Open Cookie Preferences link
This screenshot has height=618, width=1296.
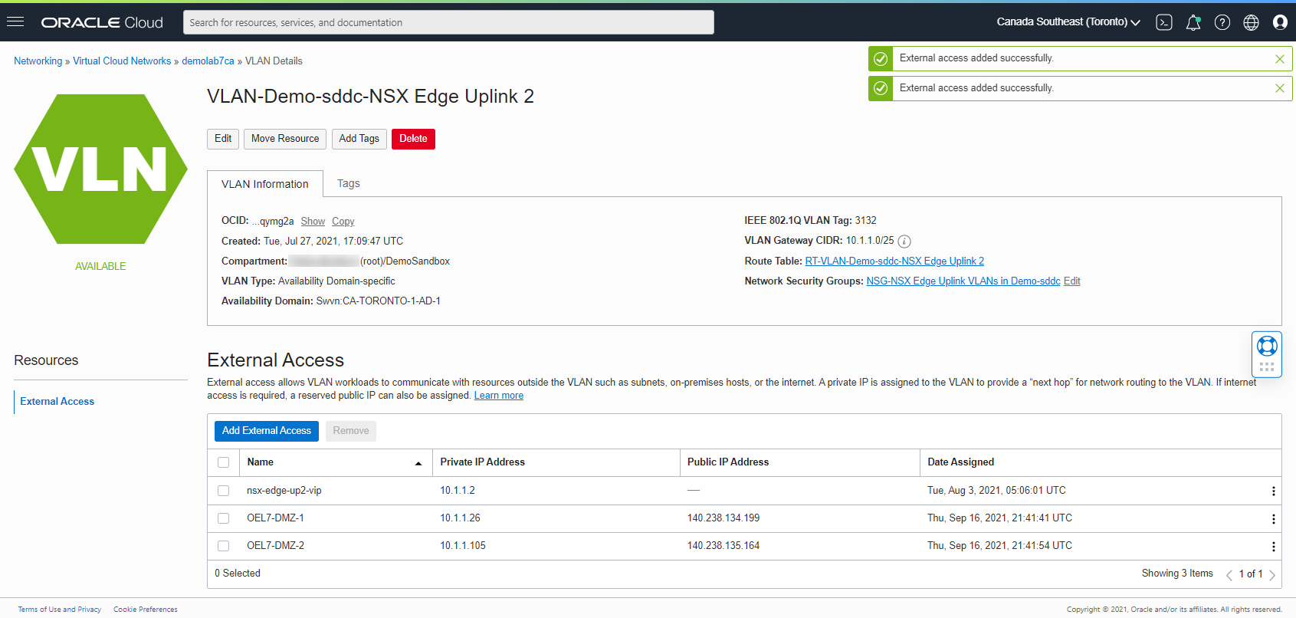[x=146, y=610]
